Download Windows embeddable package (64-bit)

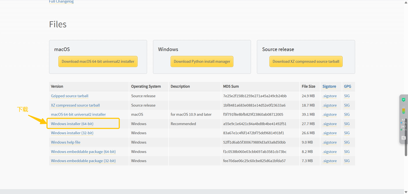(83, 152)
